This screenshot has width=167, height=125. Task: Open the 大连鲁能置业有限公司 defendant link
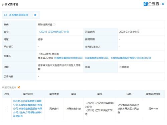[x=97, y=58]
